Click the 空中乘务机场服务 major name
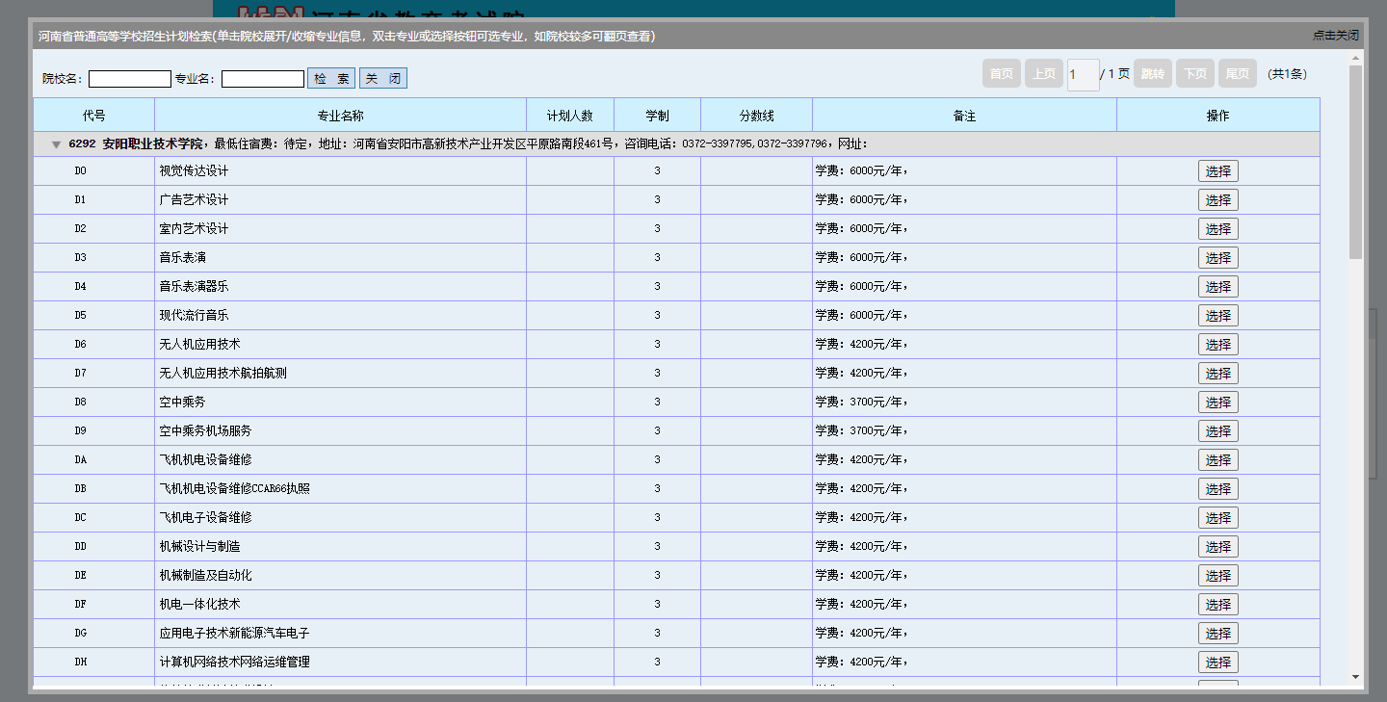1387x702 pixels. coord(205,431)
